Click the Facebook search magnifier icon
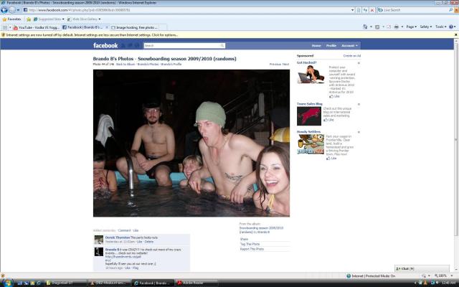This screenshot has height=287, width=459. click(222, 45)
